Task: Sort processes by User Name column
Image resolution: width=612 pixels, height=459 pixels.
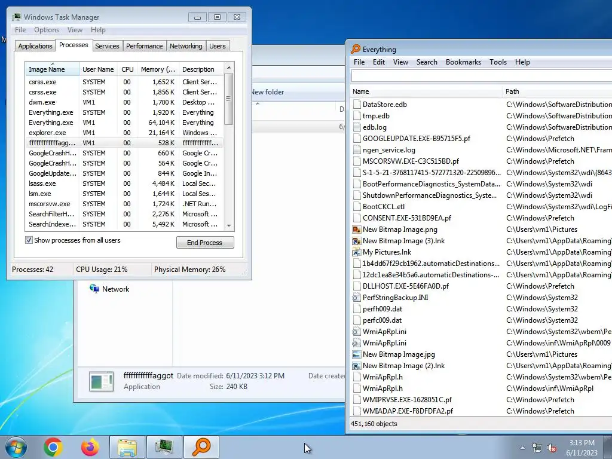Action: pyautogui.click(x=98, y=69)
